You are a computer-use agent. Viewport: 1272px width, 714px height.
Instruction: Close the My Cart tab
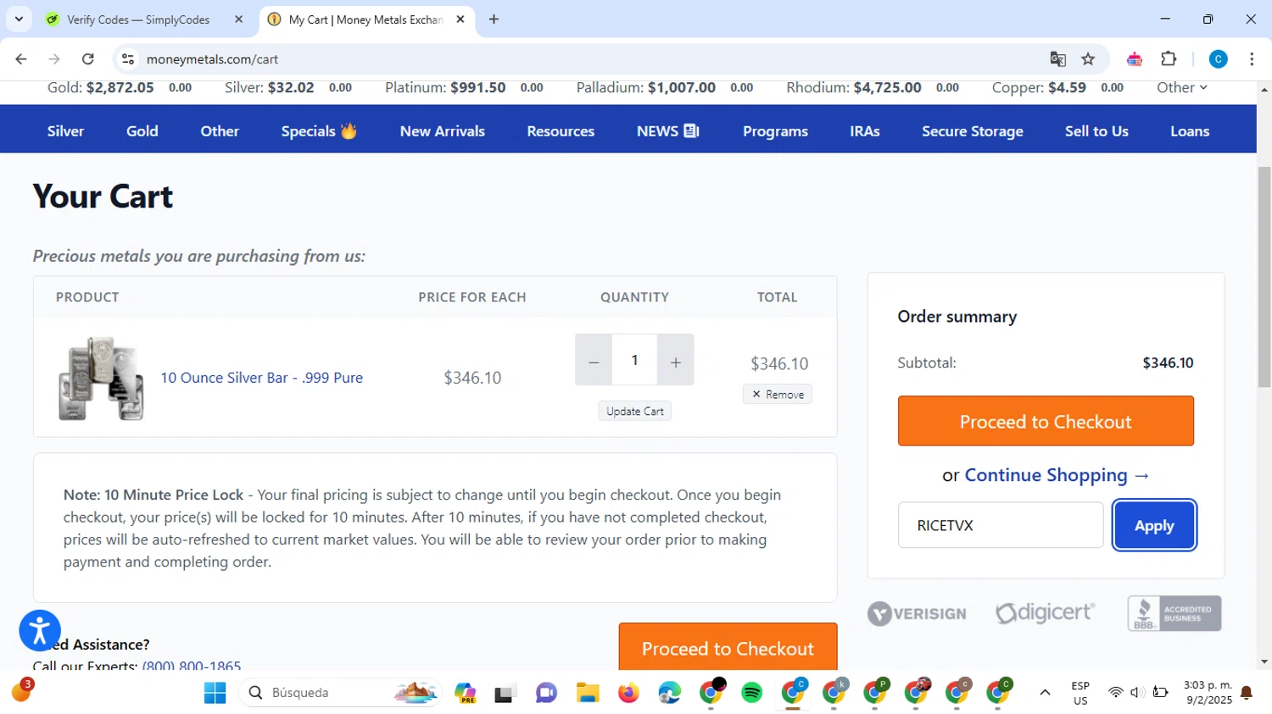pos(460,19)
